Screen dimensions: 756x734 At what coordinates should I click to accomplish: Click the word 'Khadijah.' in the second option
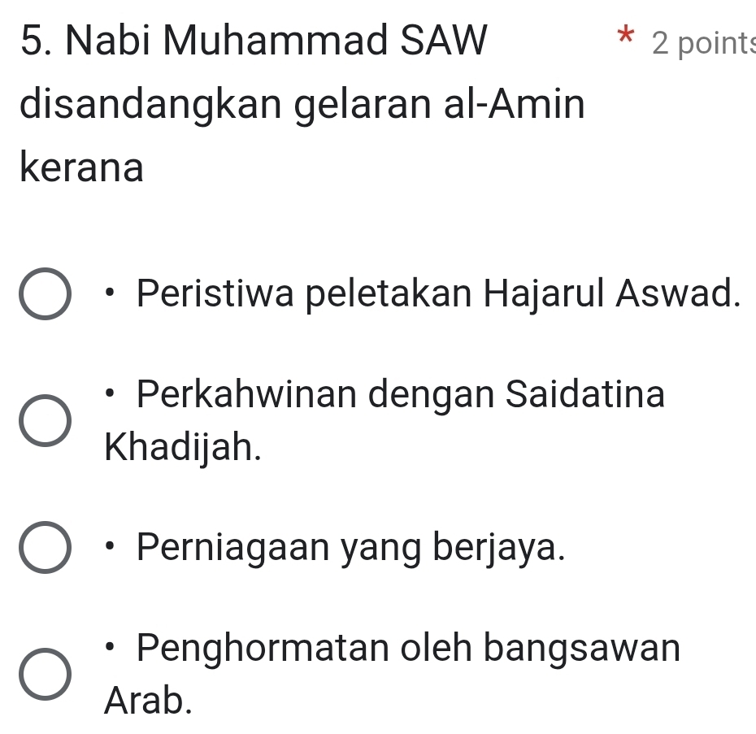point(184,445)
